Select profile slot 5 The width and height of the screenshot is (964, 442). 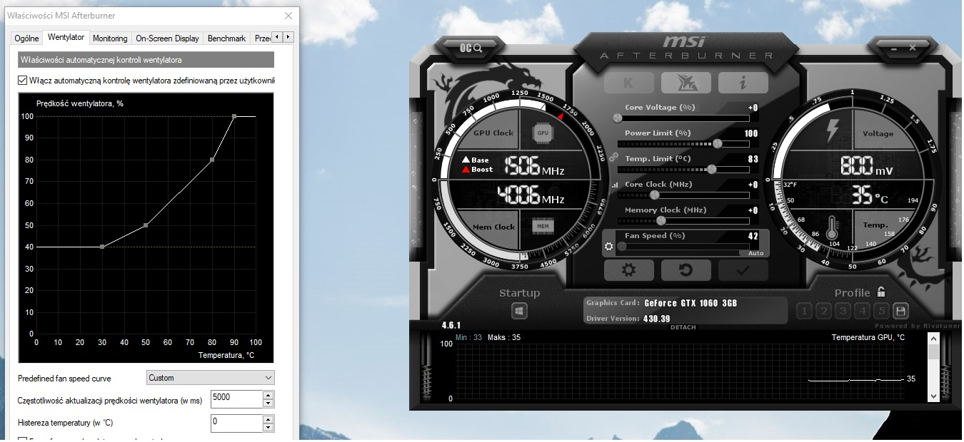[x=881, y=311]
